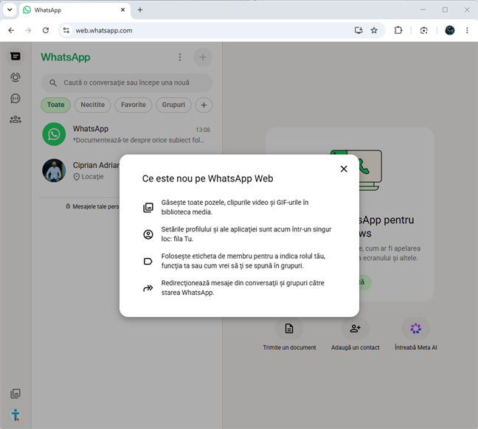Open the Chats icon in left sidebar

click(15, 56)
